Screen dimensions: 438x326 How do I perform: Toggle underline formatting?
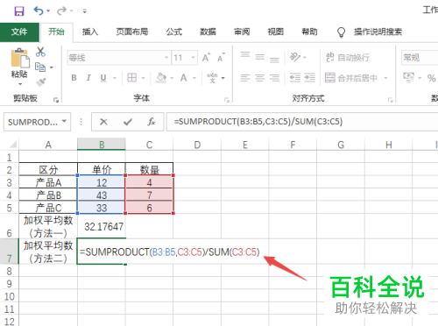103,78
